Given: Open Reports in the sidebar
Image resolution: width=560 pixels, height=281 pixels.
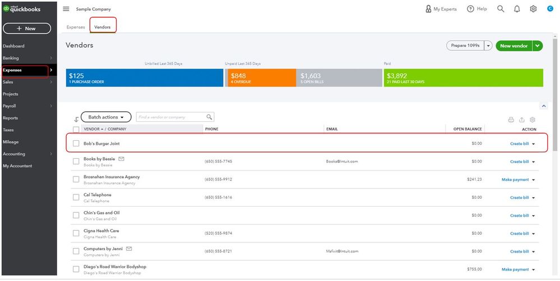Looking at the screenshot, I should [10, 118].
